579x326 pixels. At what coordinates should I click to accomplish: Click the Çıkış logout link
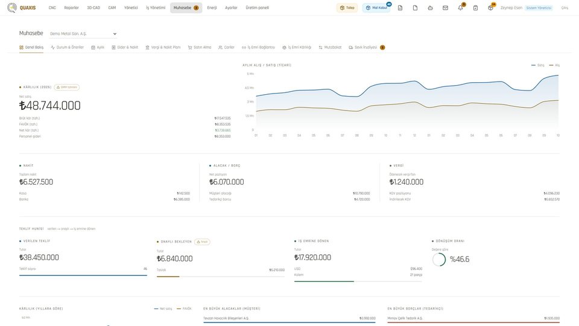pyautogui.click(x=565, y=8)
